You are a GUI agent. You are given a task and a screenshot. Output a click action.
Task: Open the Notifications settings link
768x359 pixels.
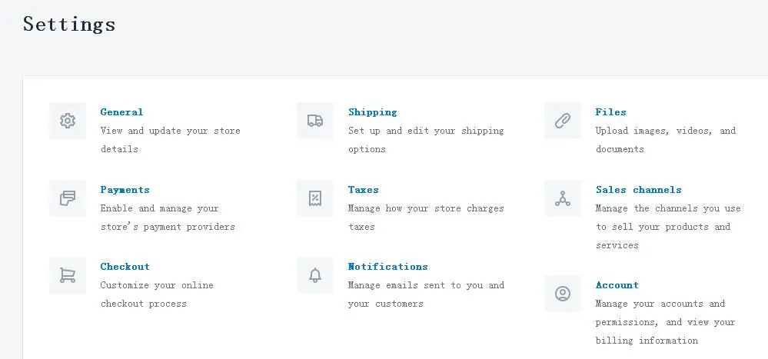(x=388, y=267)
